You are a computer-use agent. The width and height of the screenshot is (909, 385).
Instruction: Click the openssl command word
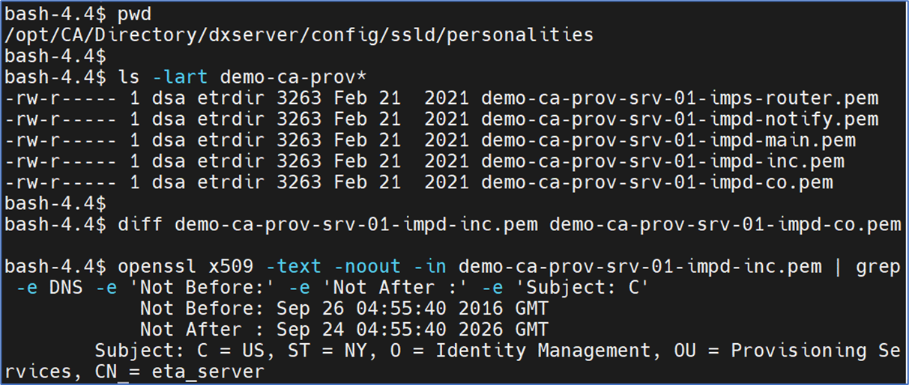151,266
